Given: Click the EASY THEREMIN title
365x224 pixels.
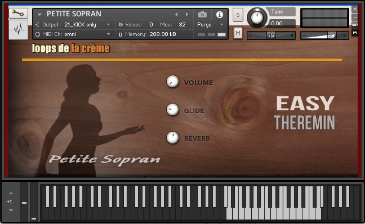Looking at the screenshot, I should (x=304, y=113).
